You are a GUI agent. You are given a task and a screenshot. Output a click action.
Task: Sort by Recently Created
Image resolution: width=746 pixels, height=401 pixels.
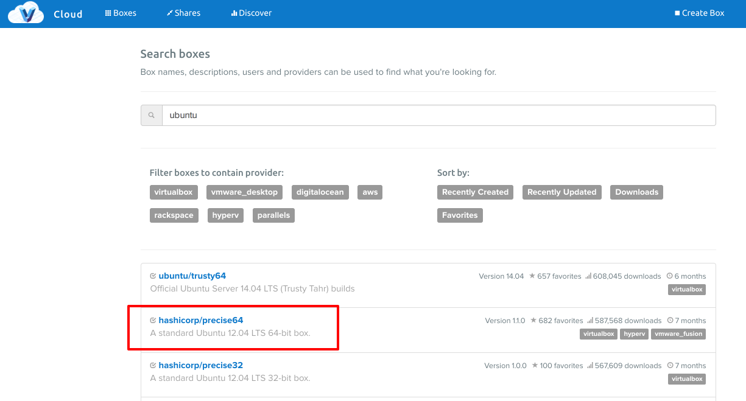click(475, 192)
